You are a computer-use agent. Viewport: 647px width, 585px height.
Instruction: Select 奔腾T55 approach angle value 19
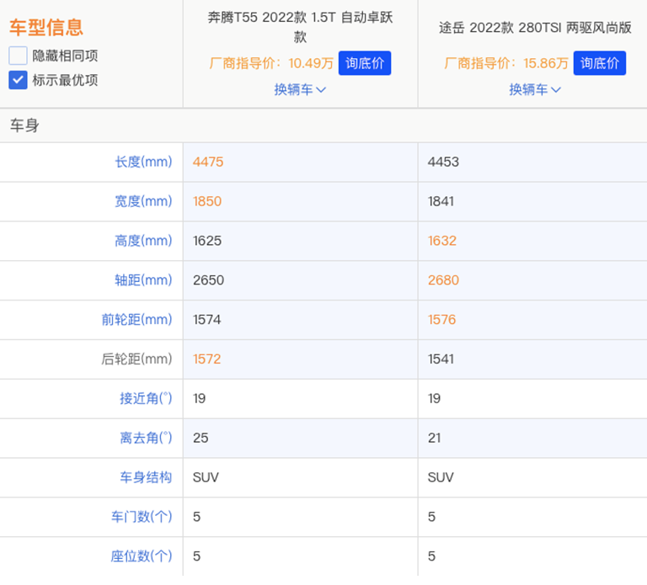pos(199,398)
